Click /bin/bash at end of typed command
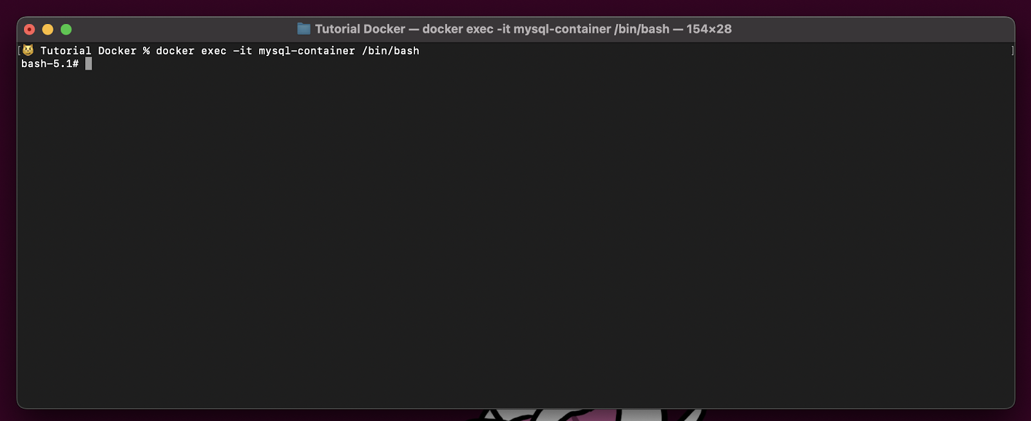Screen dimensions: 1031x421 click(x=390, y=51)
